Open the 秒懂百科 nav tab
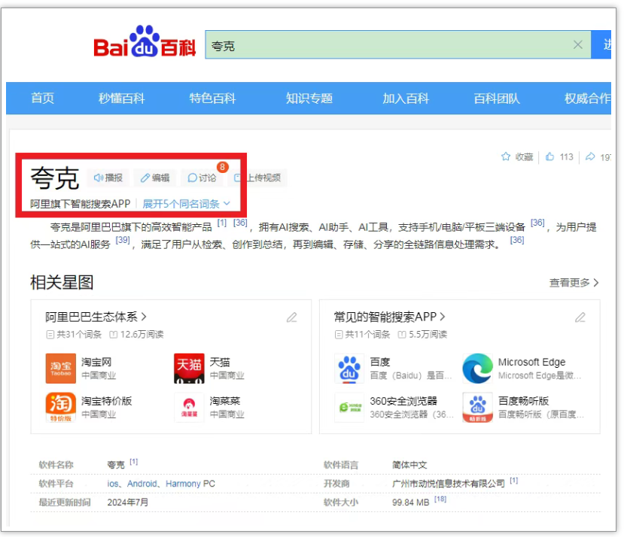The height and width of the screenshot is (537, 624). click(121, 99)
